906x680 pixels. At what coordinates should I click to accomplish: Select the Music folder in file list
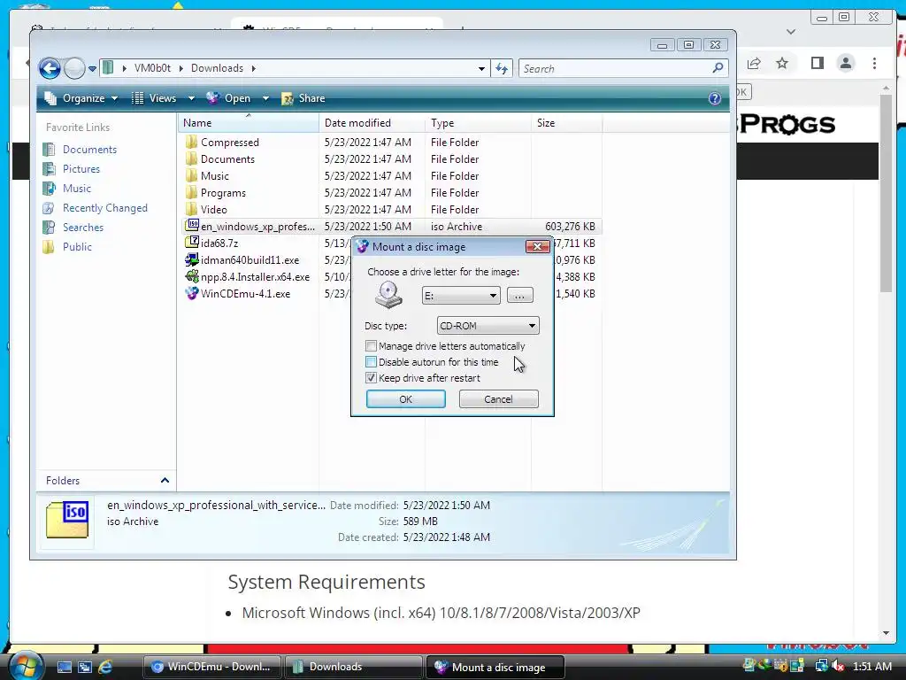[x=214, y=176]
